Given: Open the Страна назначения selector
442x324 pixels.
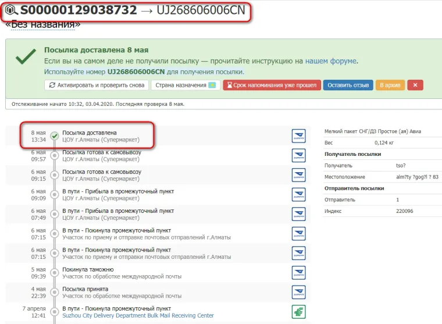Looking at the screenshot, I should (184, 85).
